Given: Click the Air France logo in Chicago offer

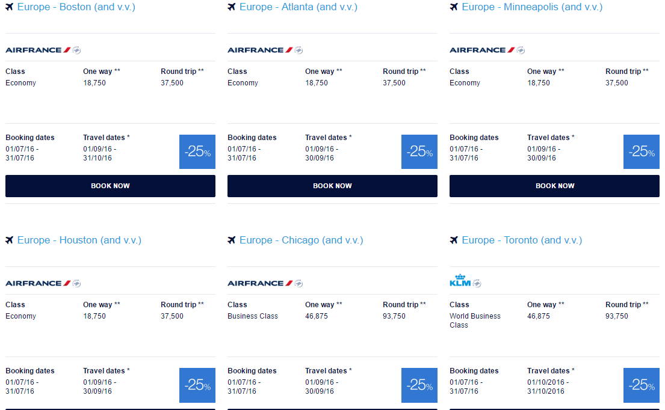Looking at the screenshot, I should [260, 283].
